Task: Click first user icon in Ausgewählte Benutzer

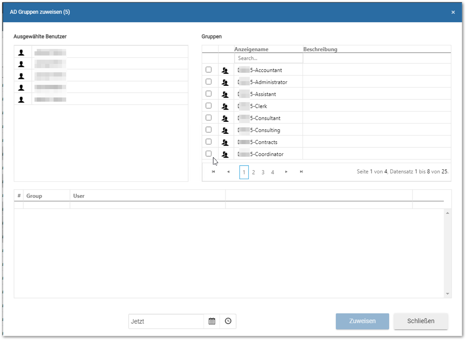Action: [21, 53]
